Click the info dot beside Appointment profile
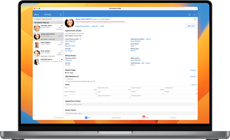230x140 pixels. click(80, 39)
